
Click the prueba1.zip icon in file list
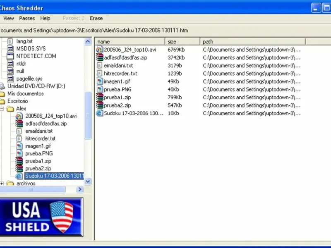99,98
